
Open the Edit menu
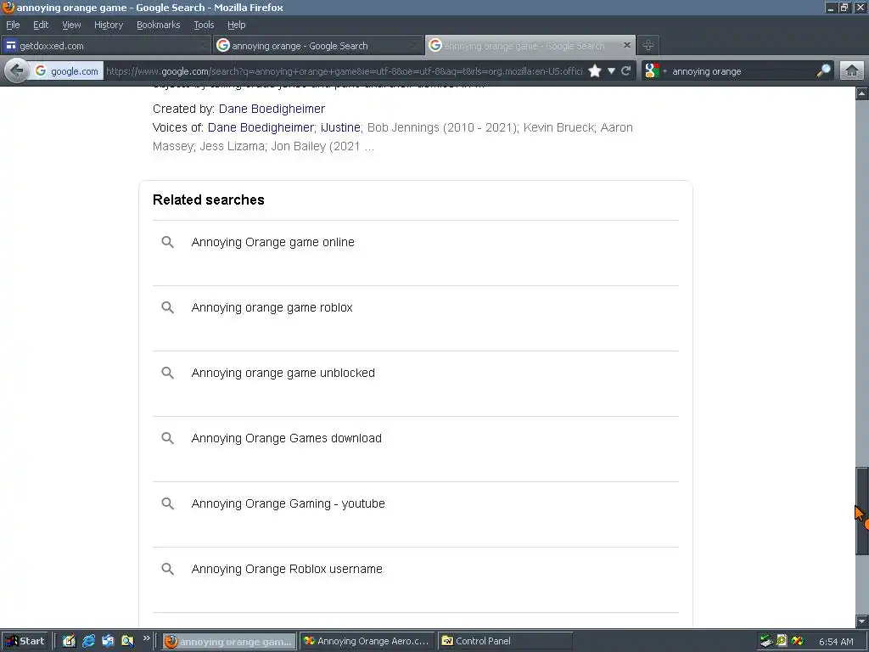[41, 25]
